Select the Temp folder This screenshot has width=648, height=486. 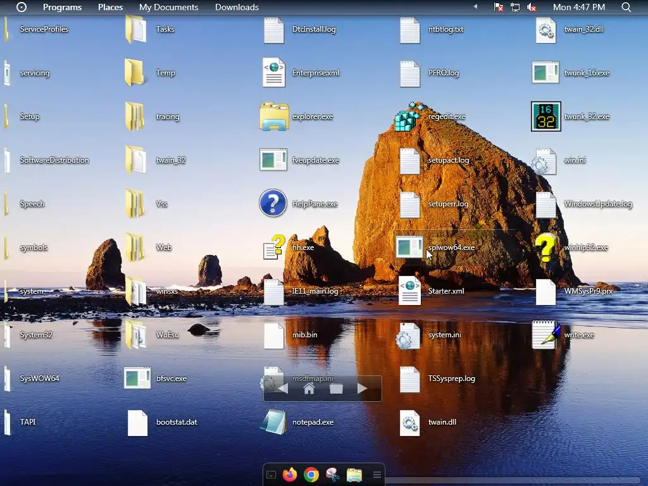[x=134, y=73]
